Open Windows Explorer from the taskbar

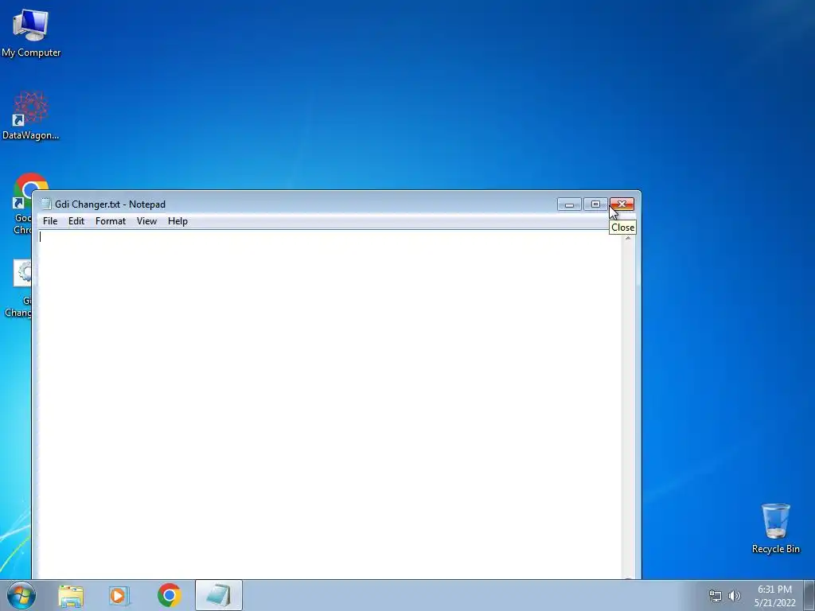tap(71, 596)
